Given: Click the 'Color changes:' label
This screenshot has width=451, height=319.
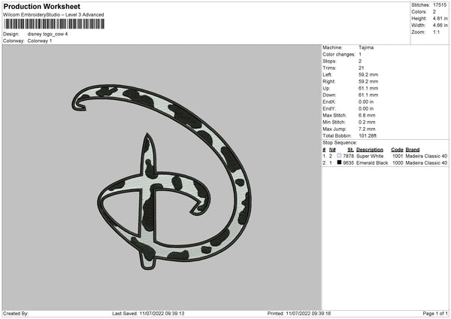Looking at the screenshot, I should coord(339,54).
